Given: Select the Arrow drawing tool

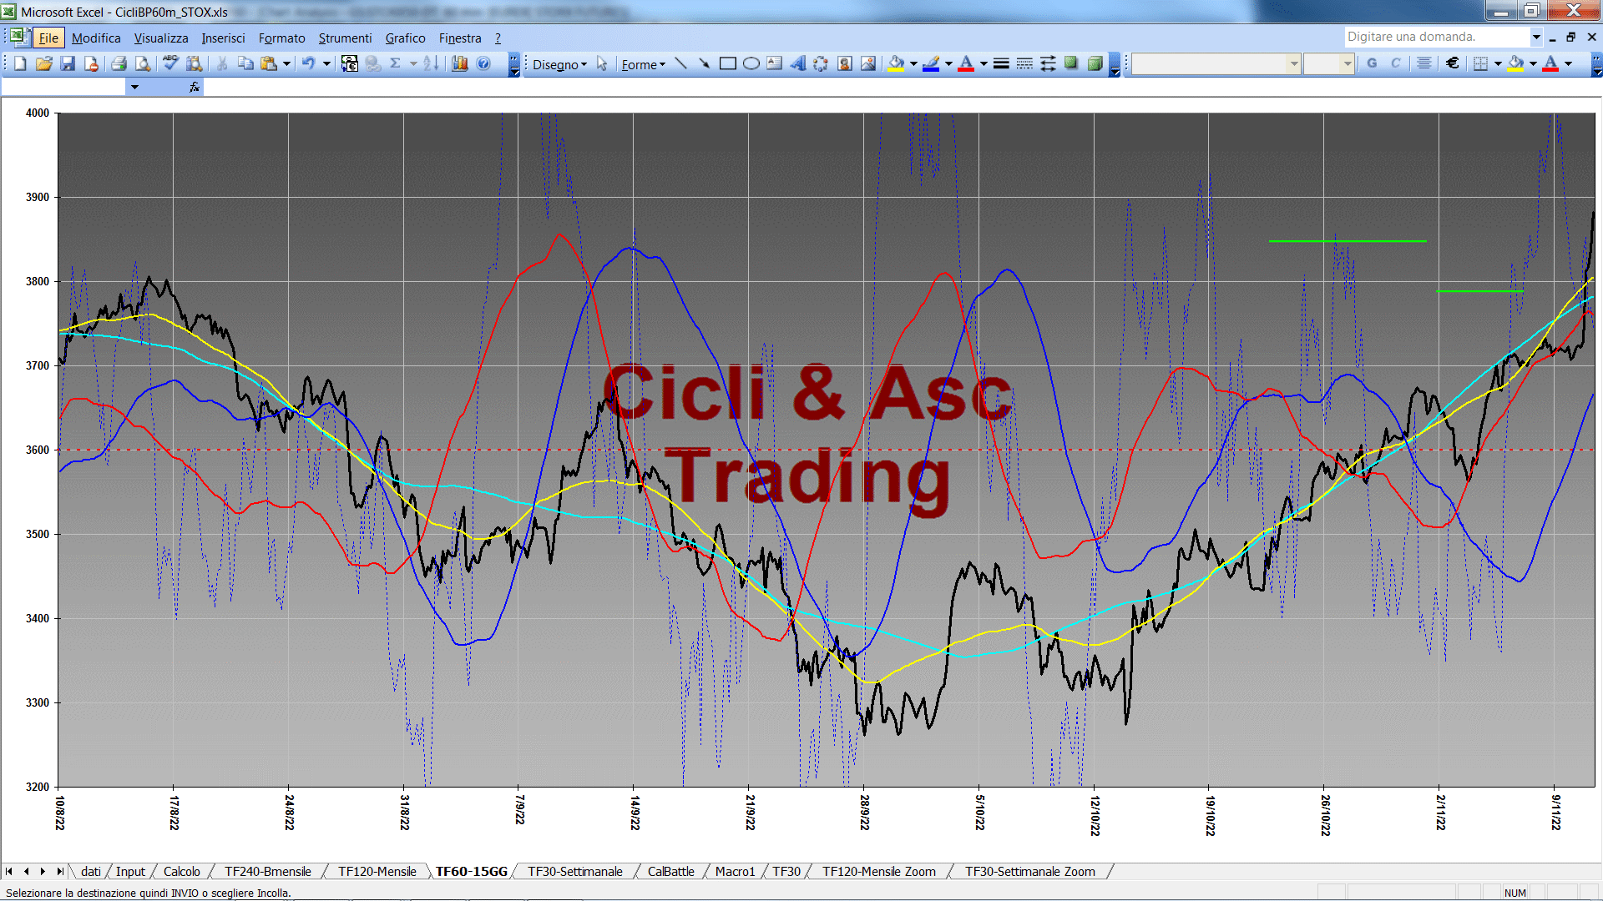Looking at the screenshot, I should tap(704, 63).
